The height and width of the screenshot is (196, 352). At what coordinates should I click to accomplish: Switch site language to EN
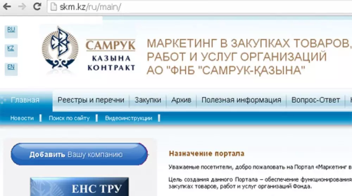point(11,67)
